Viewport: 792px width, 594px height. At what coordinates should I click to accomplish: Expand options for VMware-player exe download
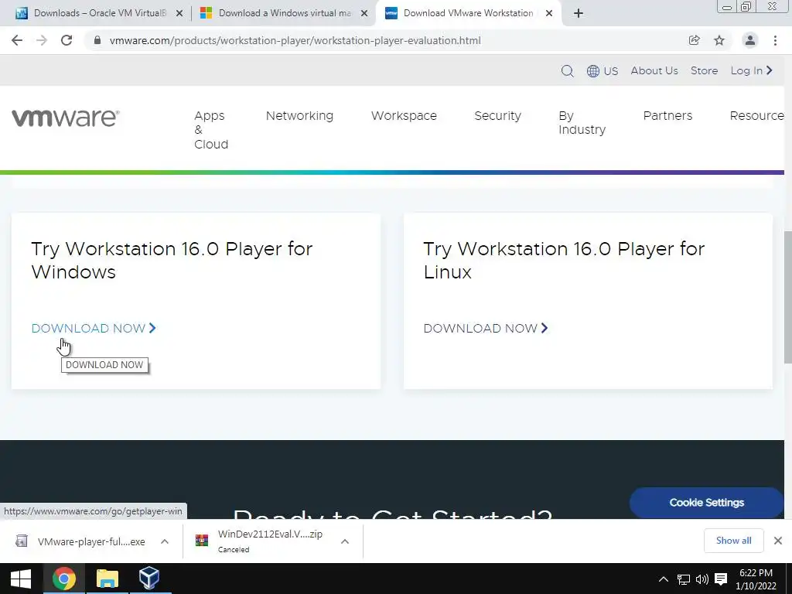coord(165,541)
